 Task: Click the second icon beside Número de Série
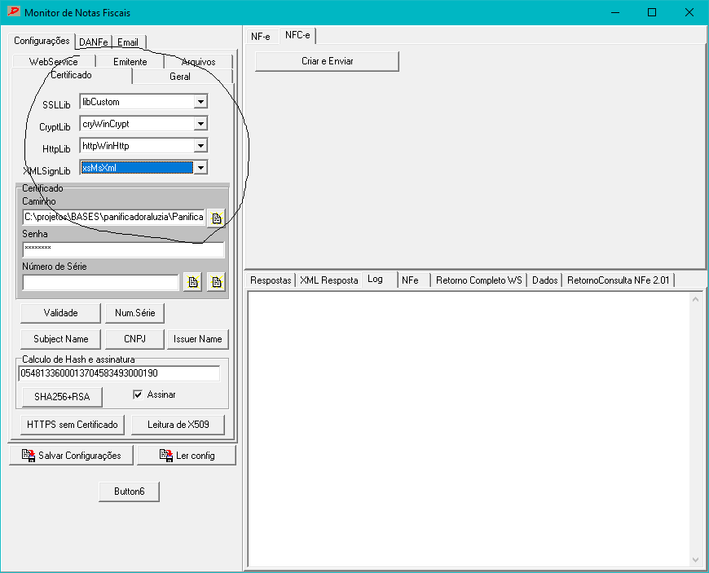(217, 282)
